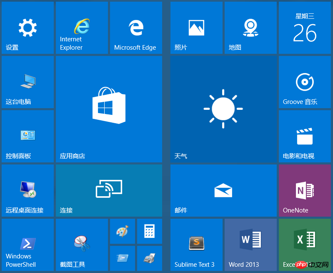Launch the purple OneNote tile
This screenshot has width=333, height=273.
[305, 190]
